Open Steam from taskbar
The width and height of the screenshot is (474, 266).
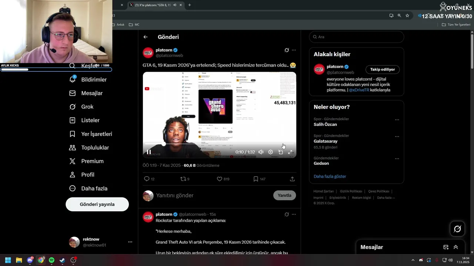point(62,260)
